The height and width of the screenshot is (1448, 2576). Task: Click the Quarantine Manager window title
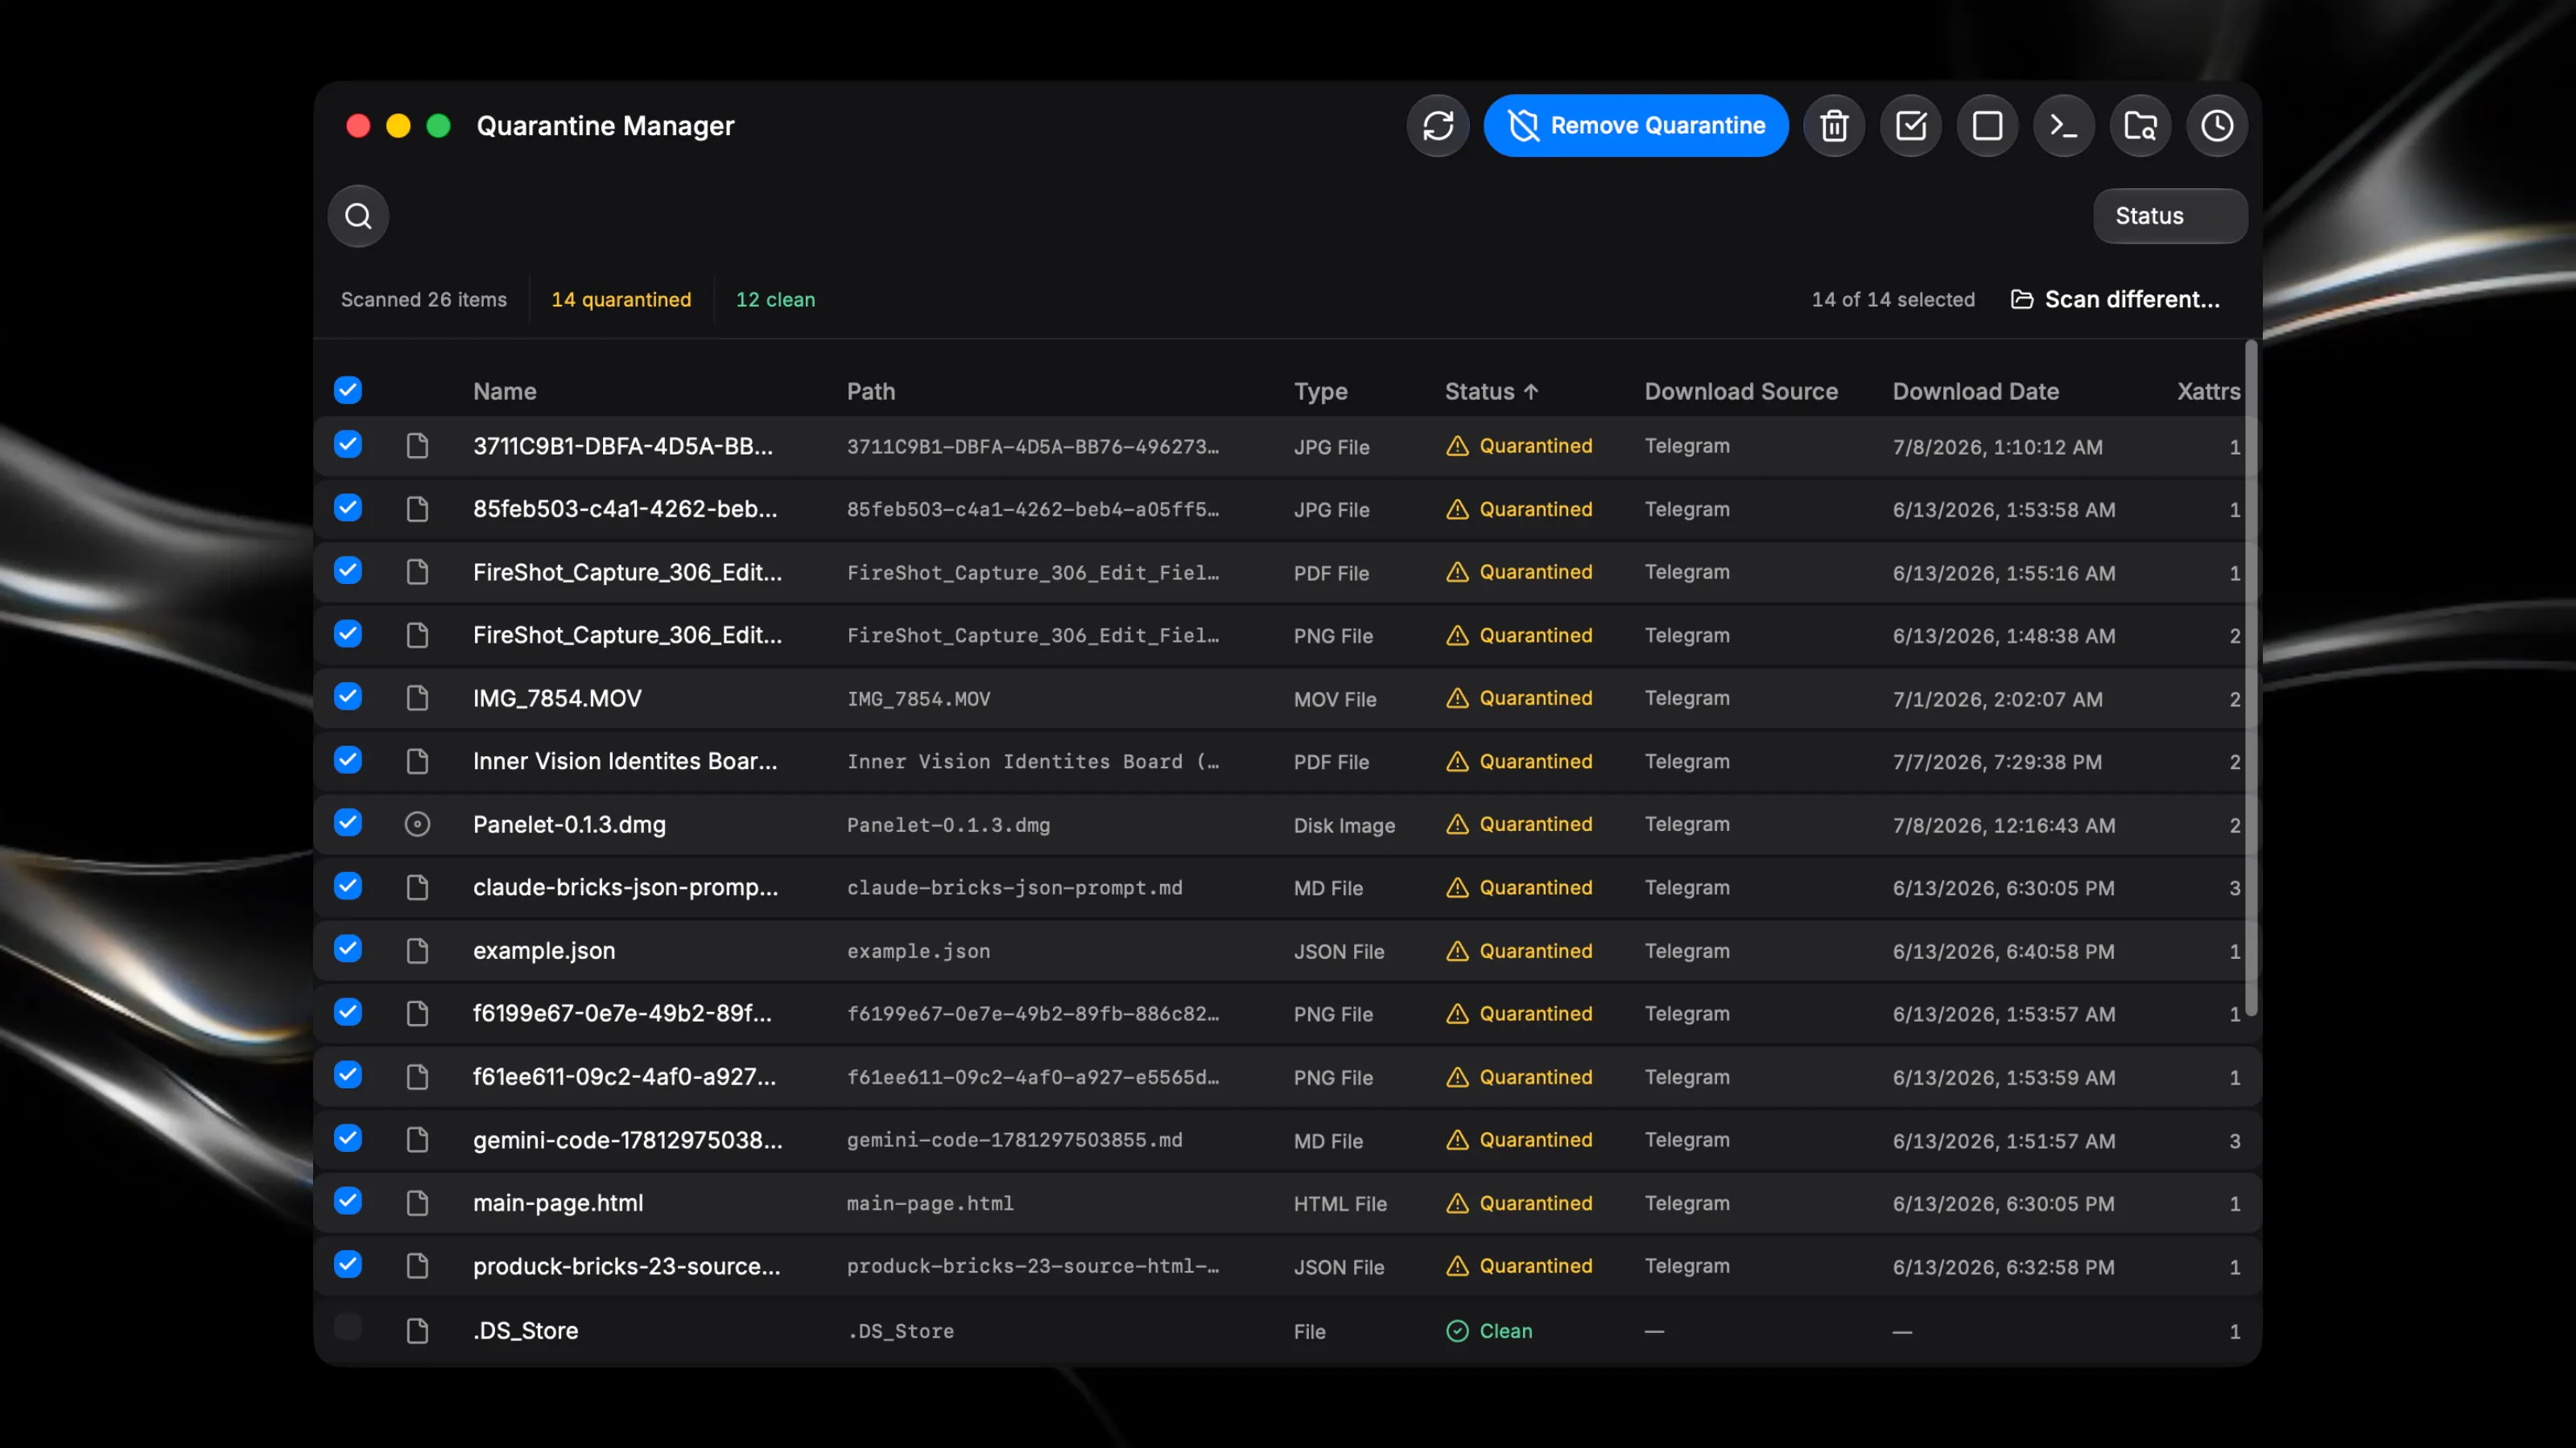coord(605,126)
